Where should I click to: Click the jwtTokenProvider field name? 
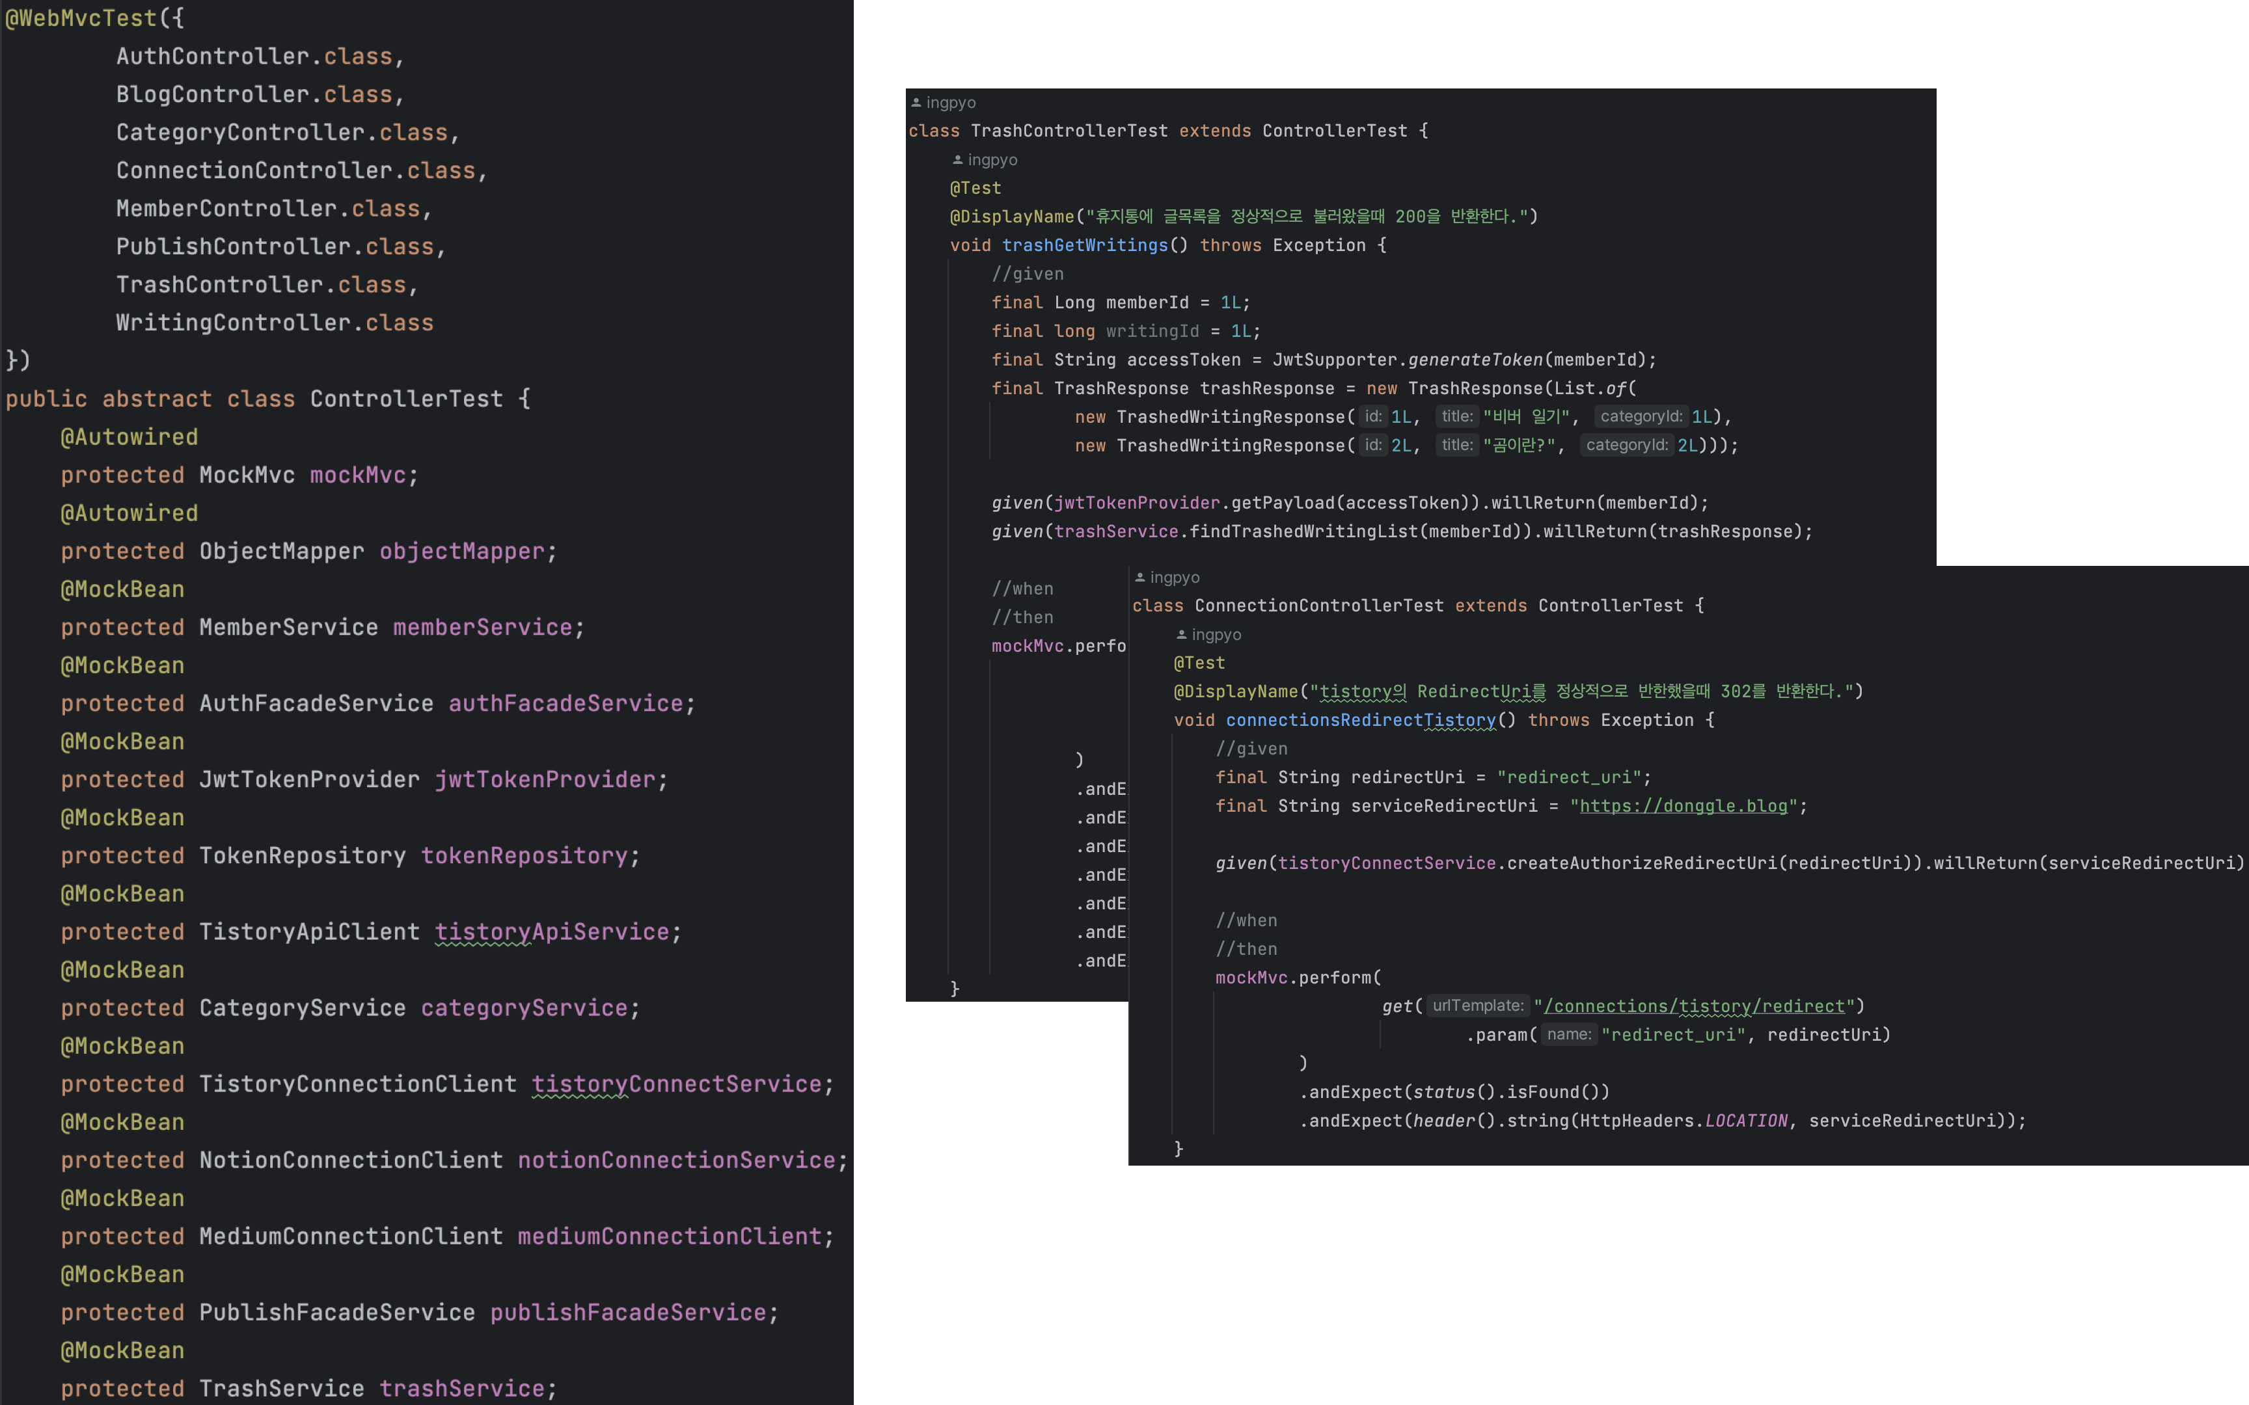[545, 781]
